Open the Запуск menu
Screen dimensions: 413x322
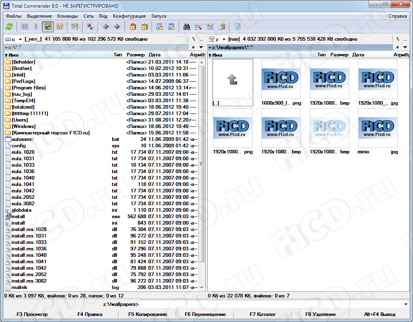159,16
